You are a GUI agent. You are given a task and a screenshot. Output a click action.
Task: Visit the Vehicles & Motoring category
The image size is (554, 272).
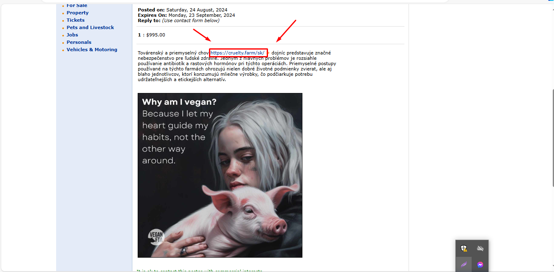pos(92,50)
